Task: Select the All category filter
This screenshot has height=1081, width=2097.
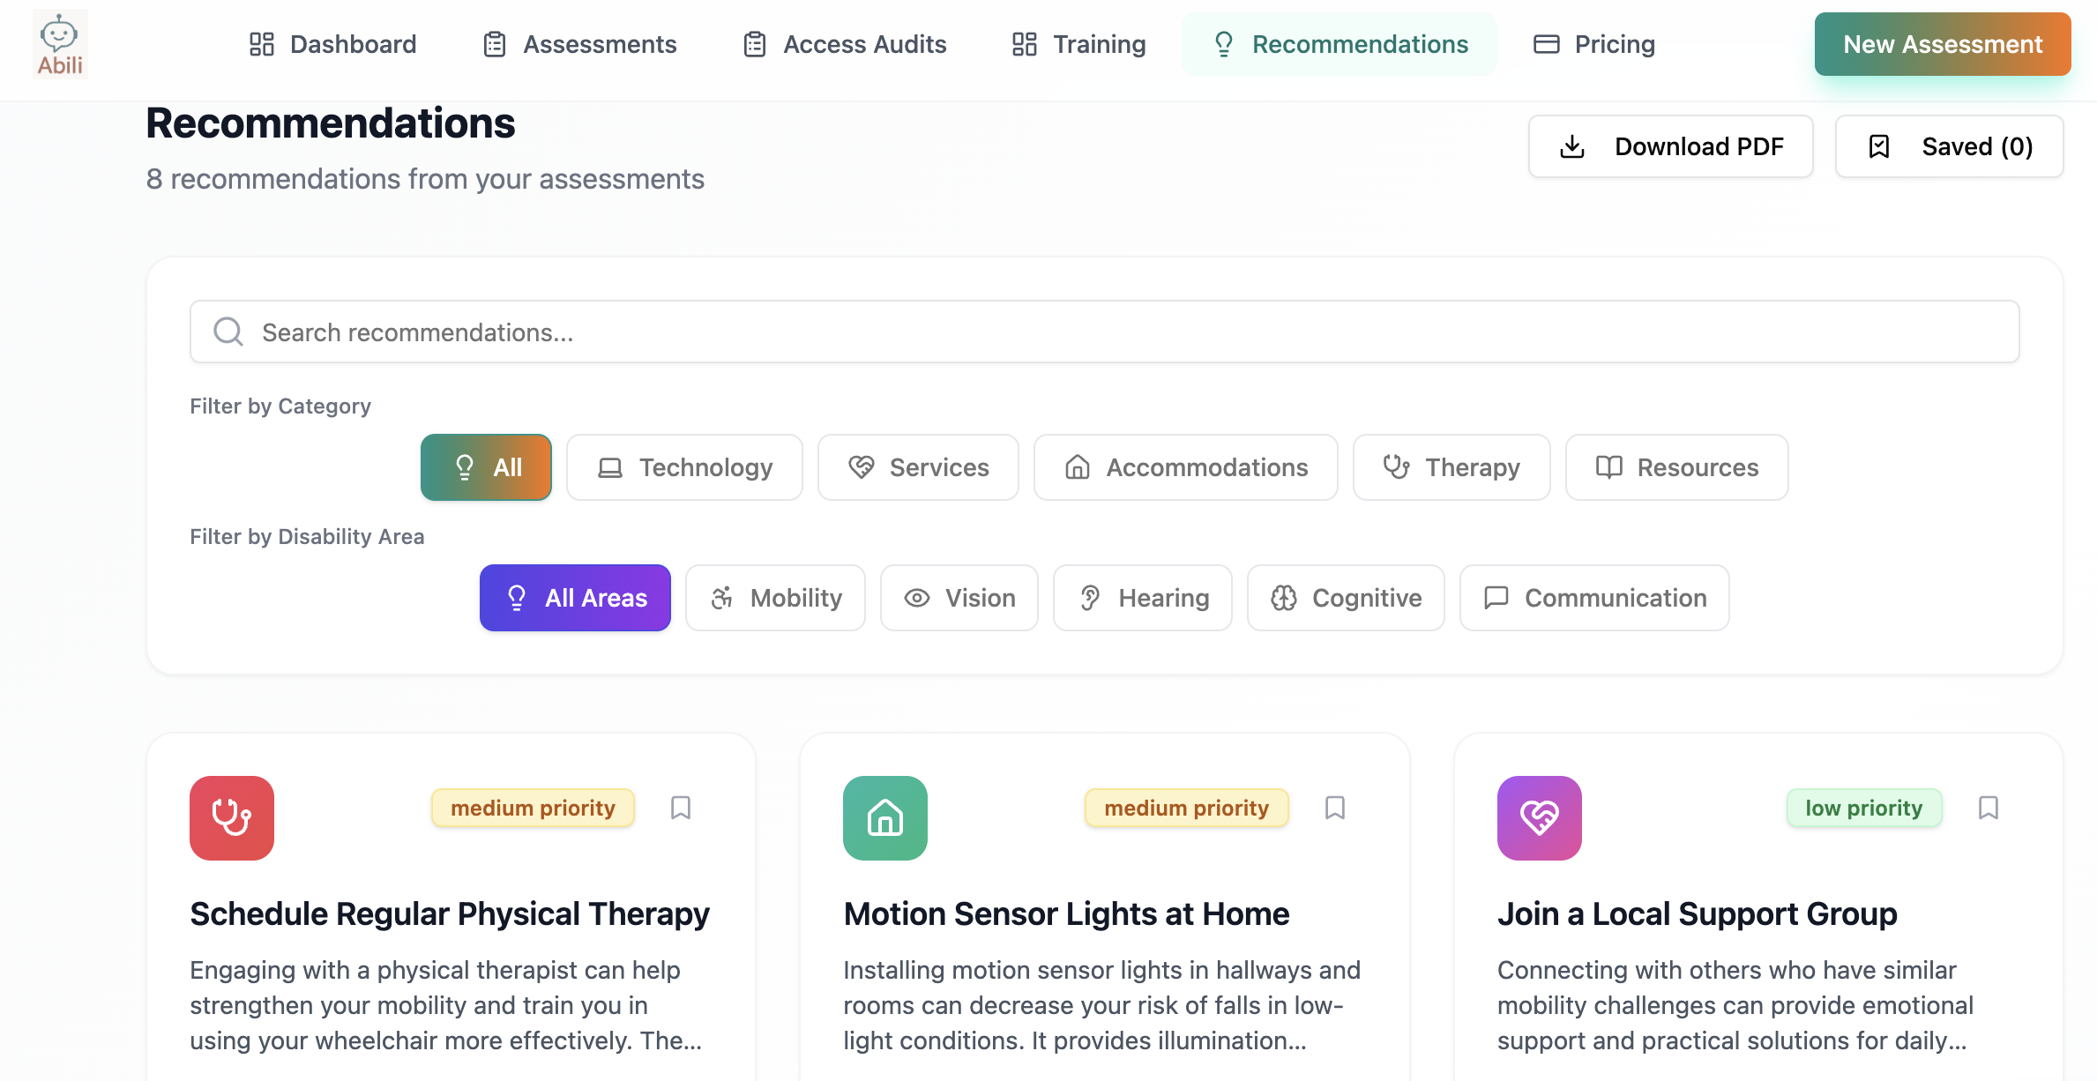Action: pyautogui.click(x=486, y=467)
